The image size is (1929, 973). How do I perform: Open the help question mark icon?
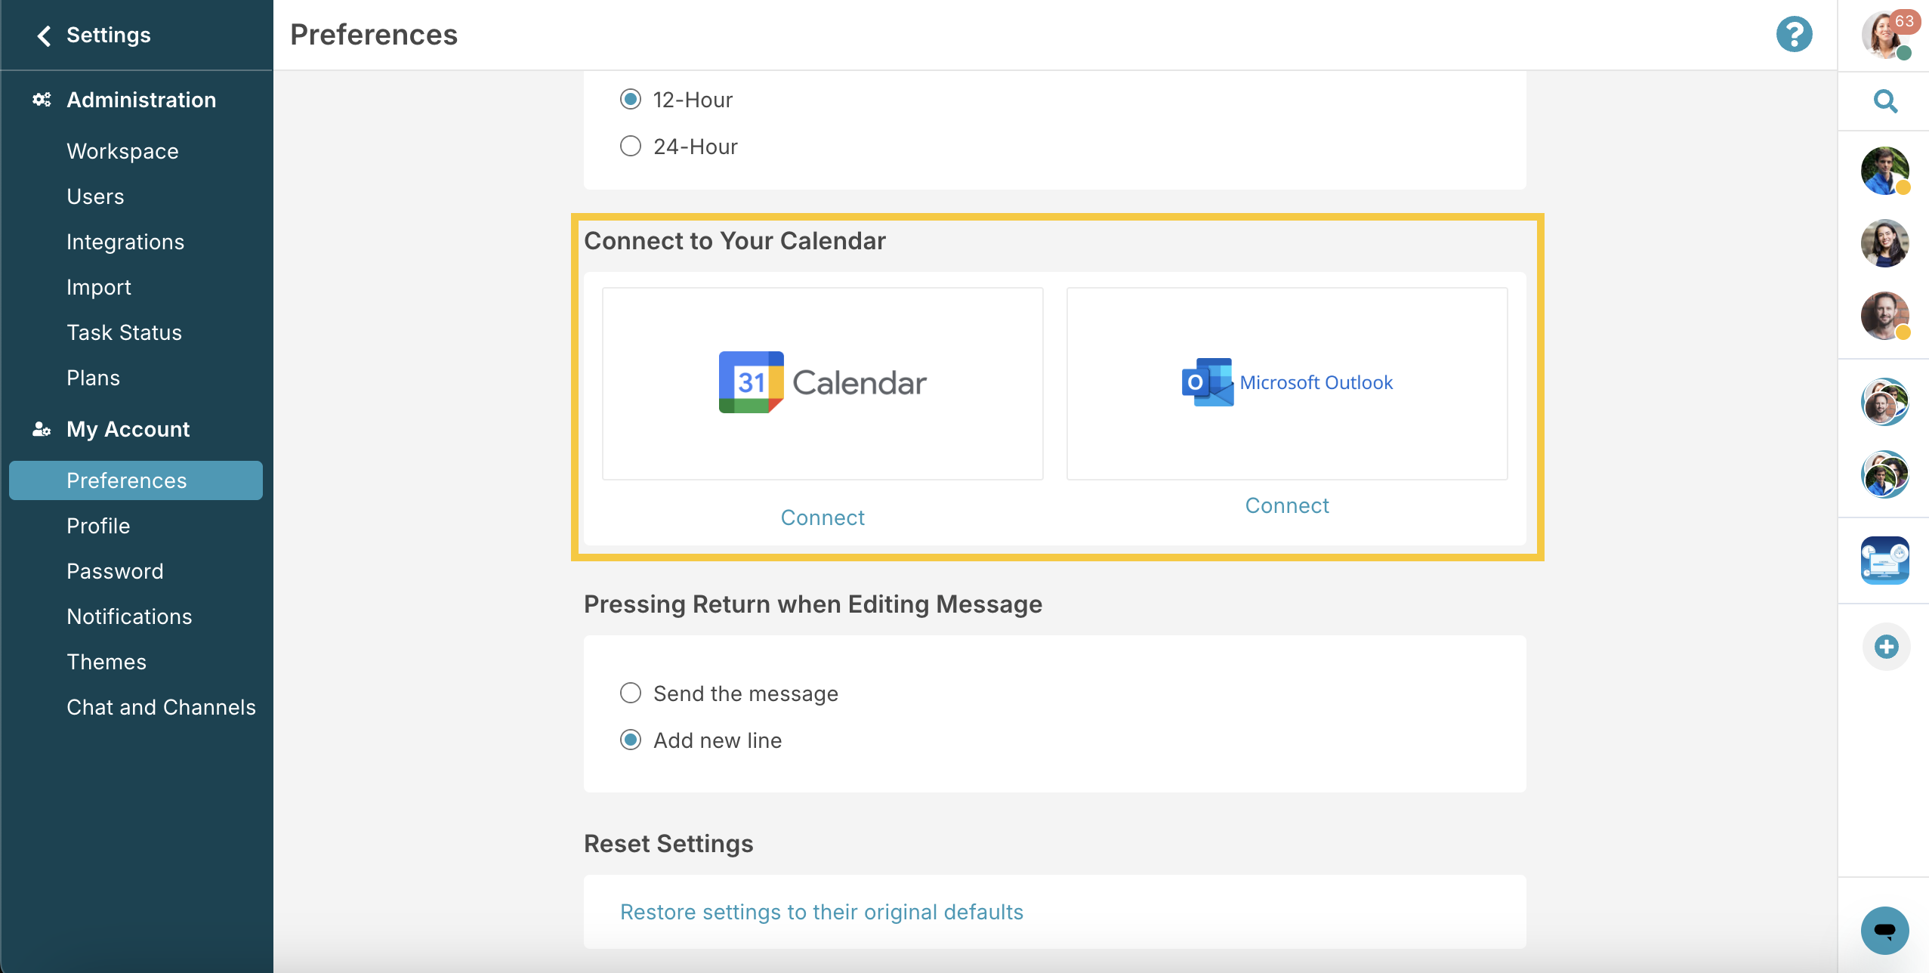(x=1794, y=35)
